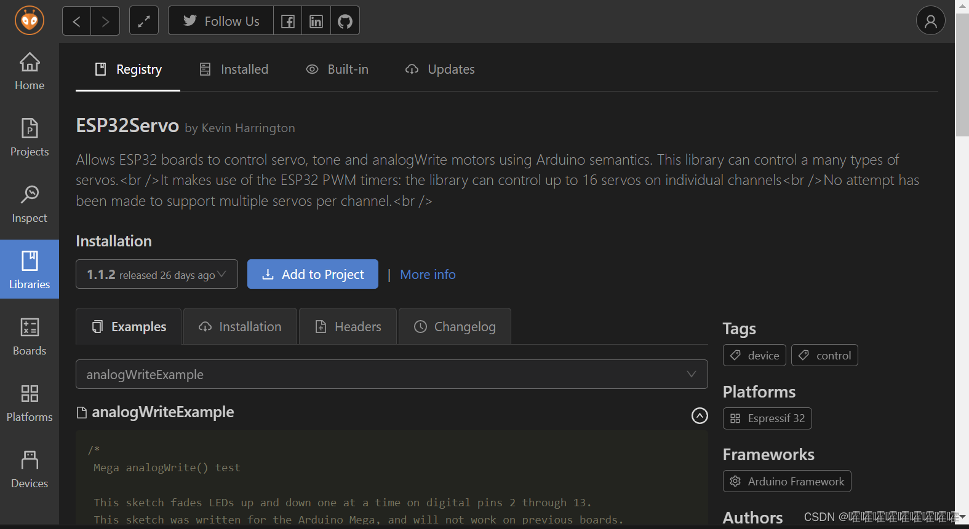The image size is (969, 529).
Task: Go forward with the right arrow button
Action: click(105, 21)
